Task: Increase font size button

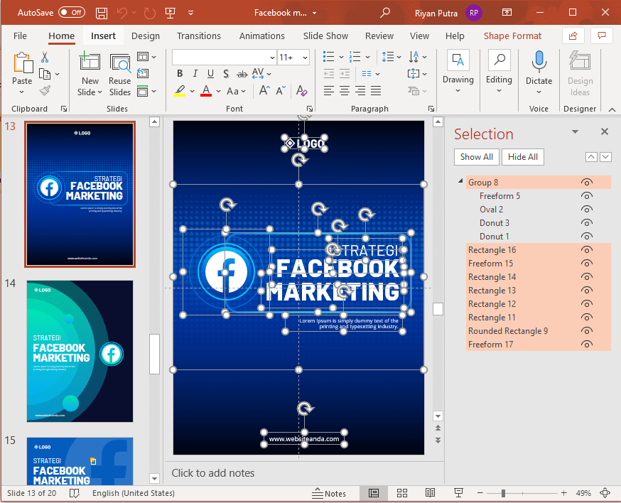Action: [x=264, y=91]
